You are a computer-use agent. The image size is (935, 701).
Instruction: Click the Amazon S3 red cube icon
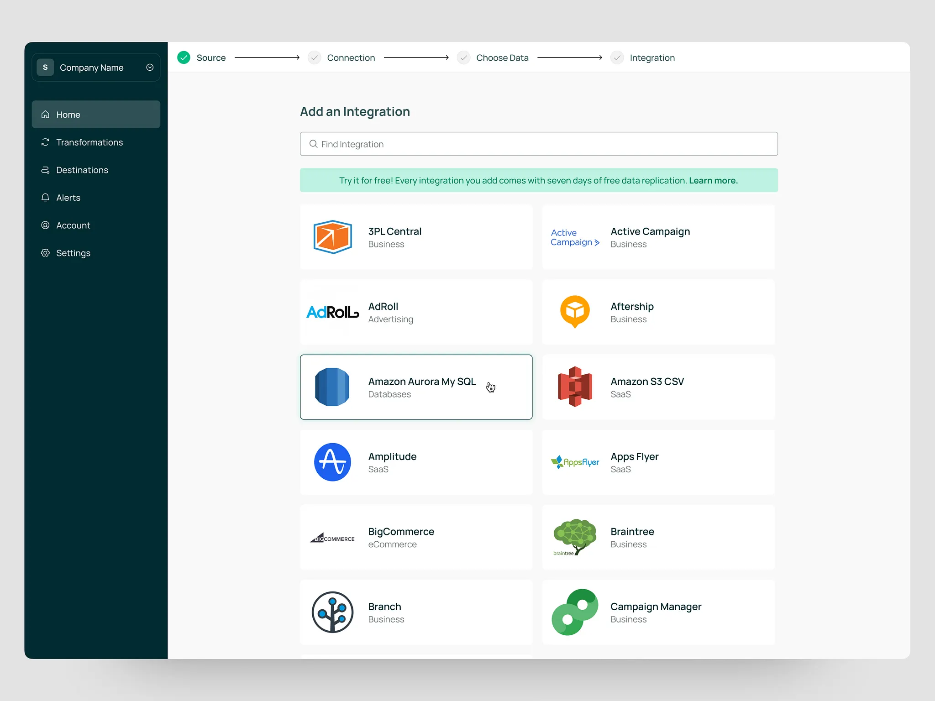coord(575,387)
